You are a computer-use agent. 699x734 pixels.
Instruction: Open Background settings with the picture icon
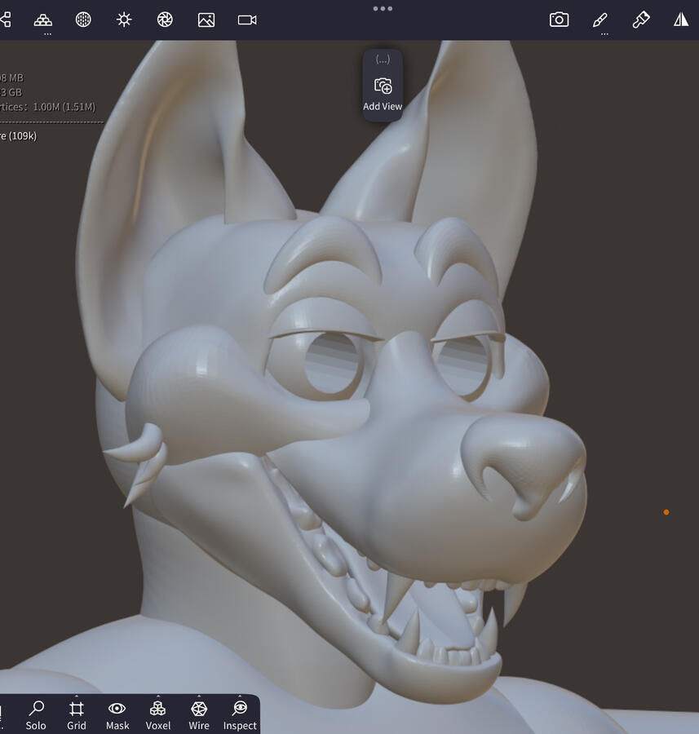point(206,20)
